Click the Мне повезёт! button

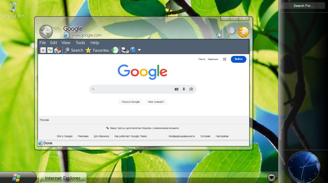[x=156, y=102]
